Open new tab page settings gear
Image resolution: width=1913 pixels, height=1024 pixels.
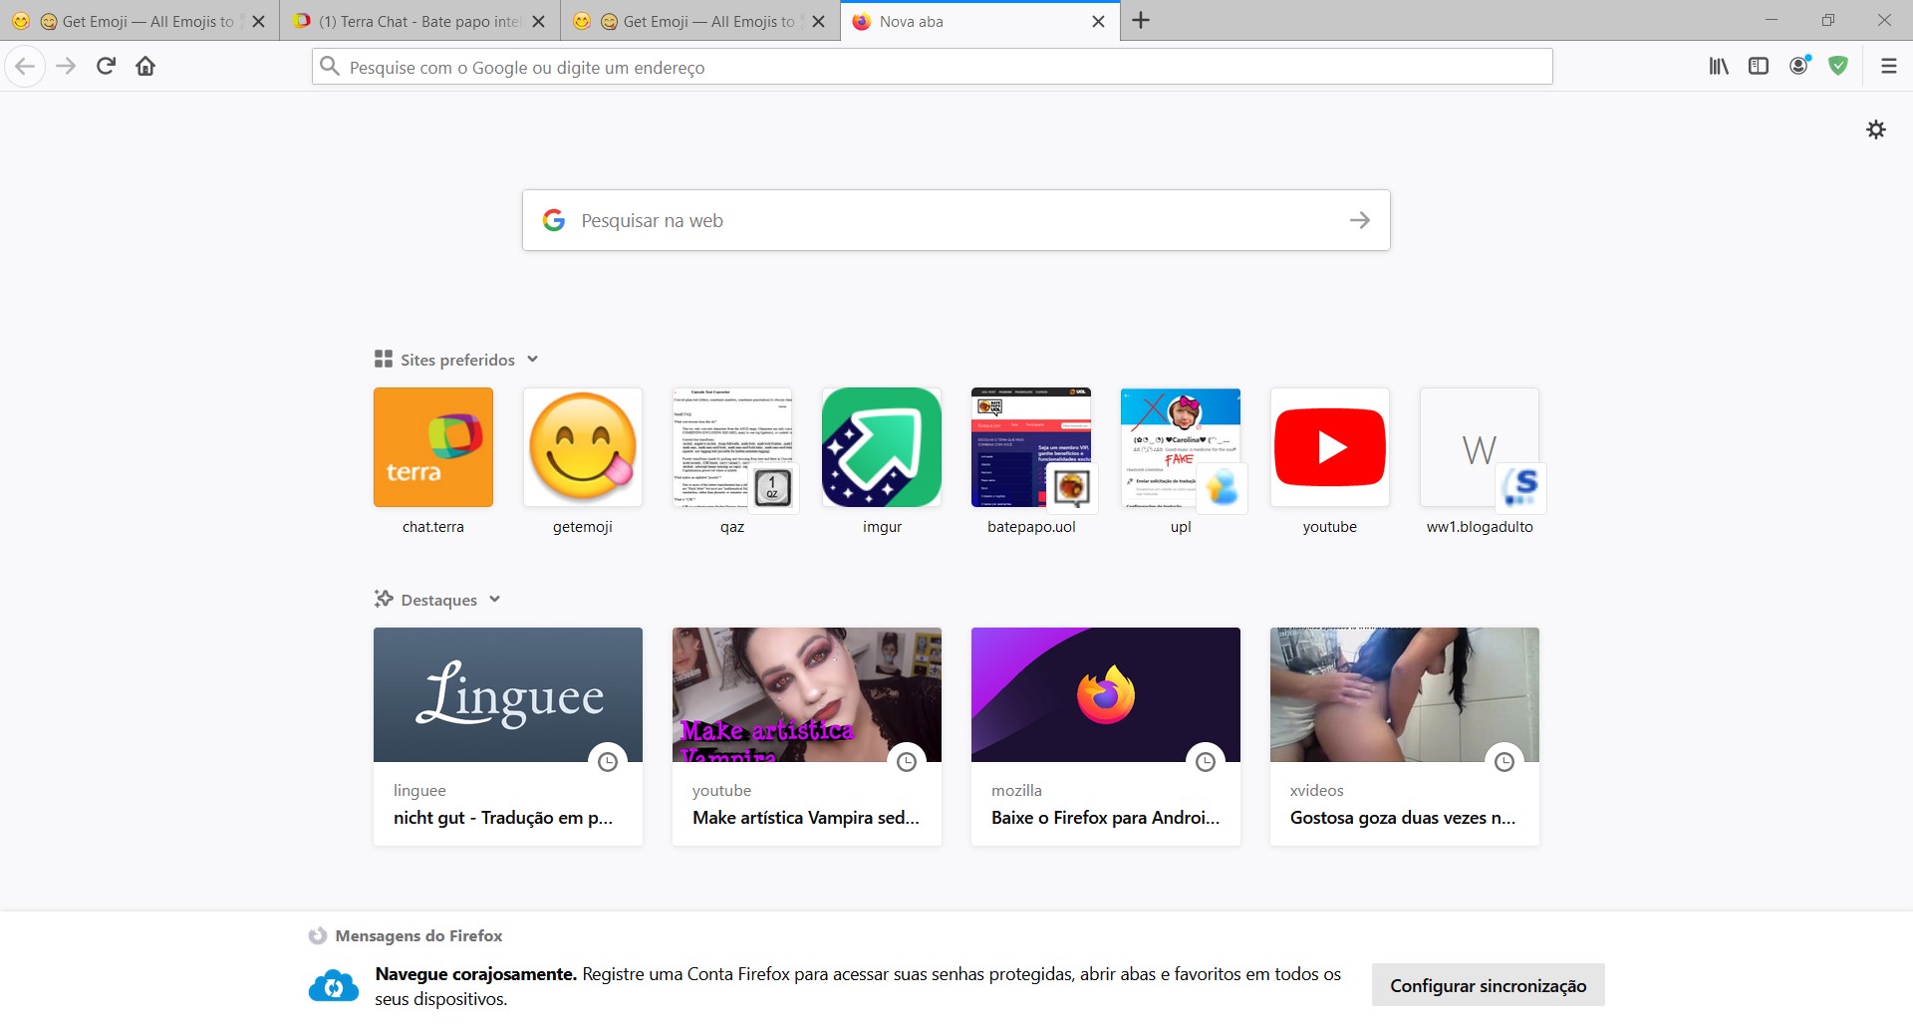(x=1876, y=129)
